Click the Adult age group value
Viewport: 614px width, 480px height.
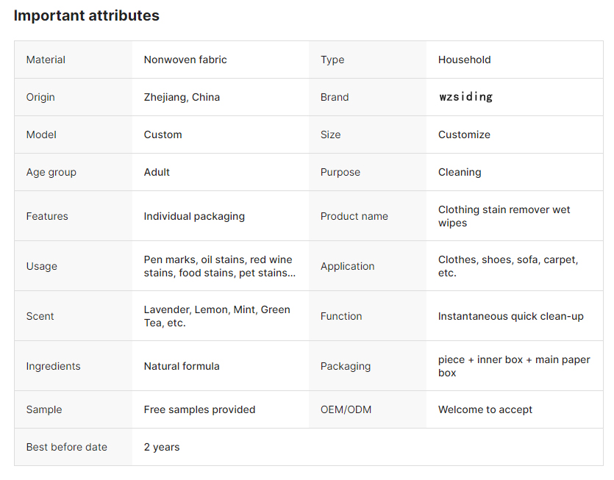tap(157, 172)
